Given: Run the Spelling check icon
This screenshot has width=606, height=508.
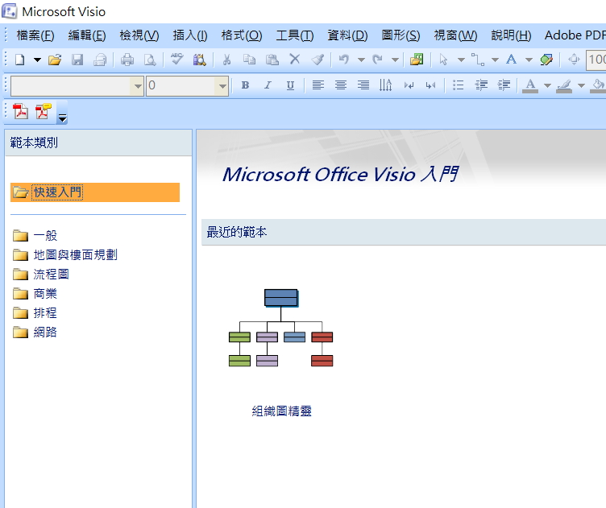Looking at the screenshot, I should click(x=177, y=60).
